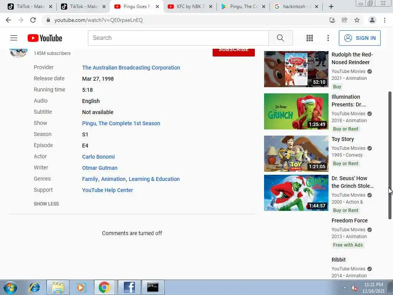Click the Toy Story title text
The width and height of the screenshot is (393, 295).
coord(343,139)
